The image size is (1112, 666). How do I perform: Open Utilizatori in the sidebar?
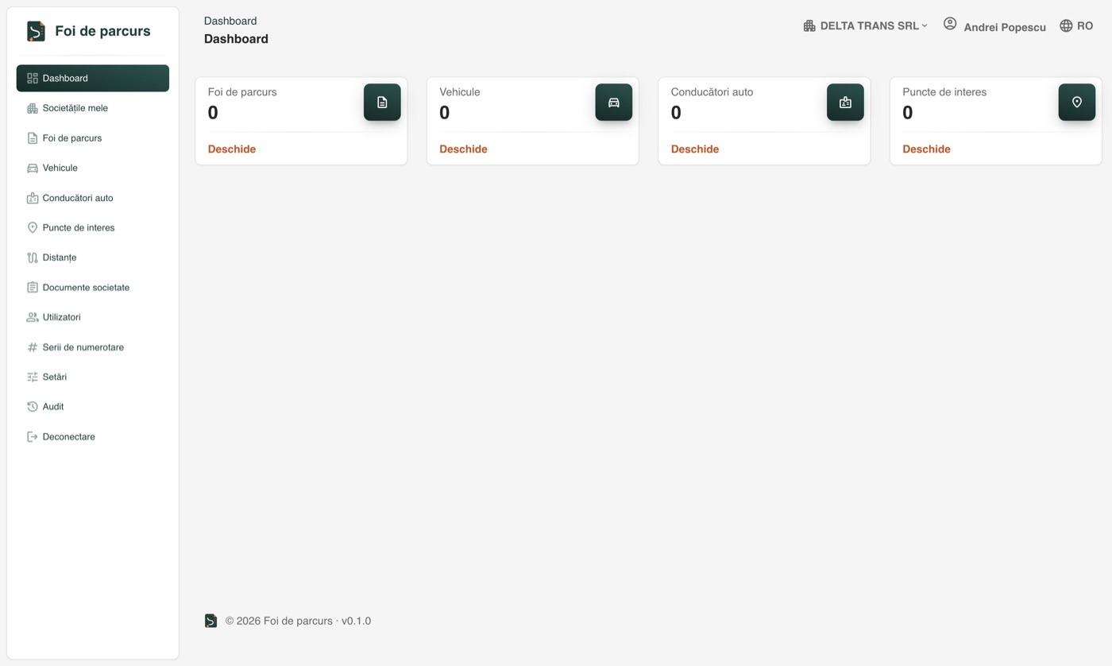coord(93,317)
